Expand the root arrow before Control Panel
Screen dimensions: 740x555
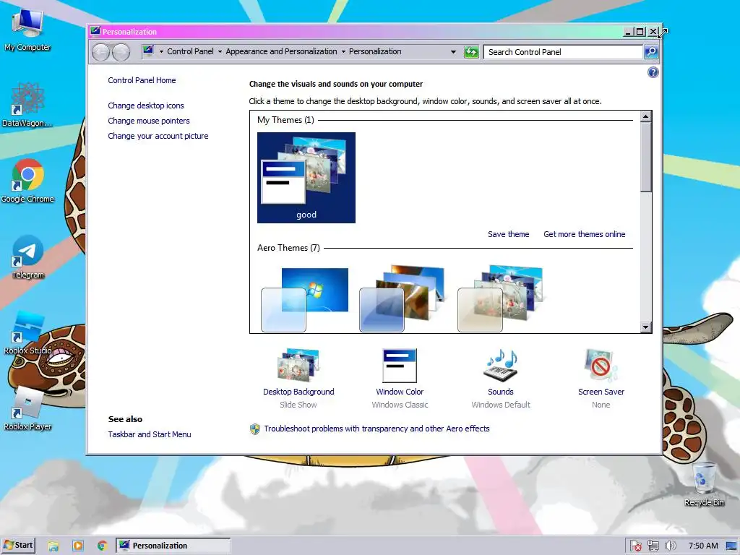[x=161, y=51]
